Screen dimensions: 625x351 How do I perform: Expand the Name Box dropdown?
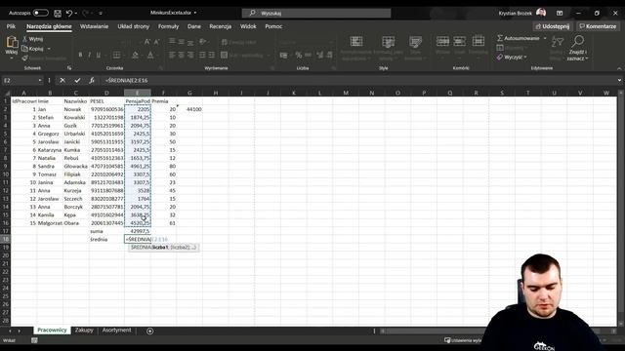click(40, 80)
